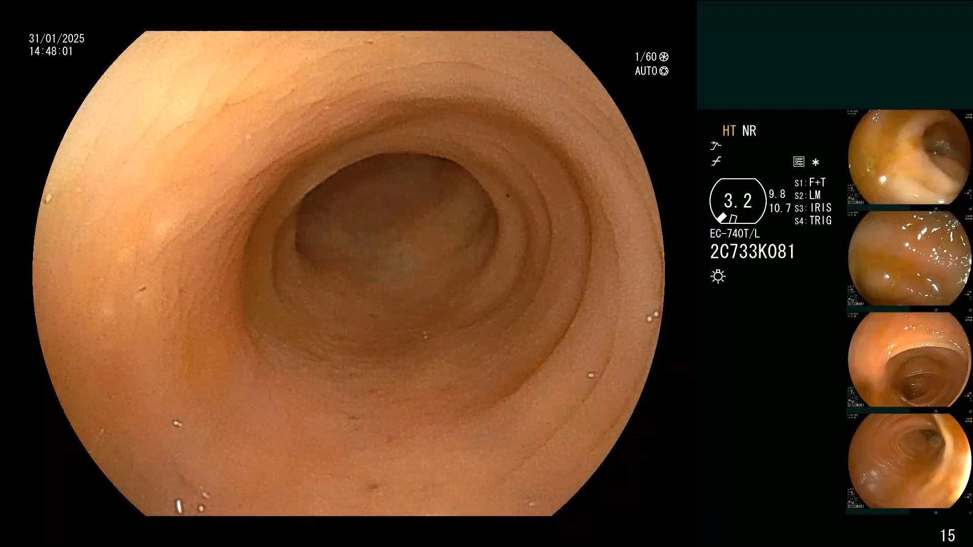This screenshot has width=973, height=547.
Task: Click the iris icon next to AUTO
Action: (664, 71)
